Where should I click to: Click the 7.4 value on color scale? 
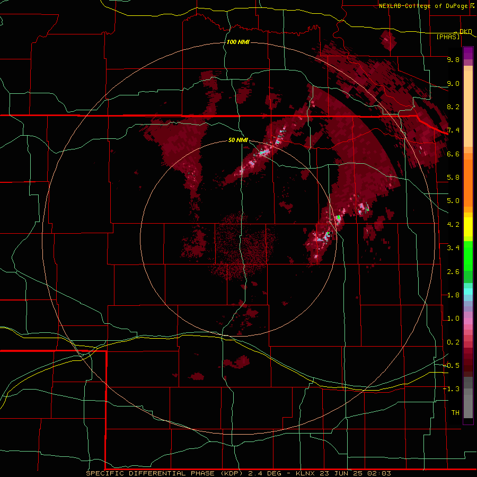(453, 130)
